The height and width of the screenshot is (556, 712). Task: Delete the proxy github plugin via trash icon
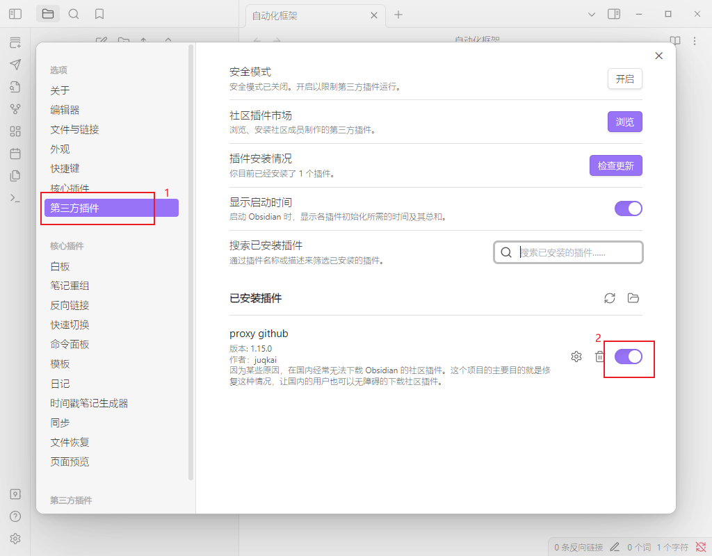tap(599, 356)
